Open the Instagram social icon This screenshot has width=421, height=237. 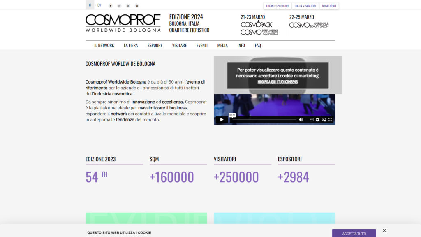119,6
